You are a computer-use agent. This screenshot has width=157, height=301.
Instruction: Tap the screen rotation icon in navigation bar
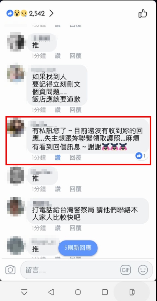click(132, 292)
